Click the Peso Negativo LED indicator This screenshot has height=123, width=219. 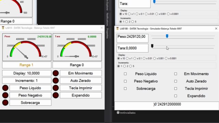pyautogui.click(x=5, y=95)
